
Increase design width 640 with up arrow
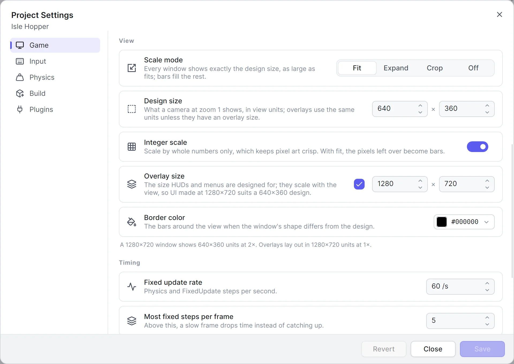pyautogui.click(x=420, y=106)
